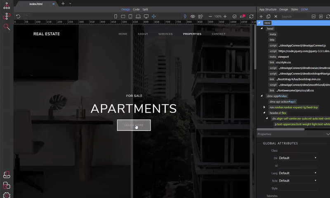Click the undo arrow in the toolbar
This screenshot has height=198, width=330.
[x=18, y=16]
